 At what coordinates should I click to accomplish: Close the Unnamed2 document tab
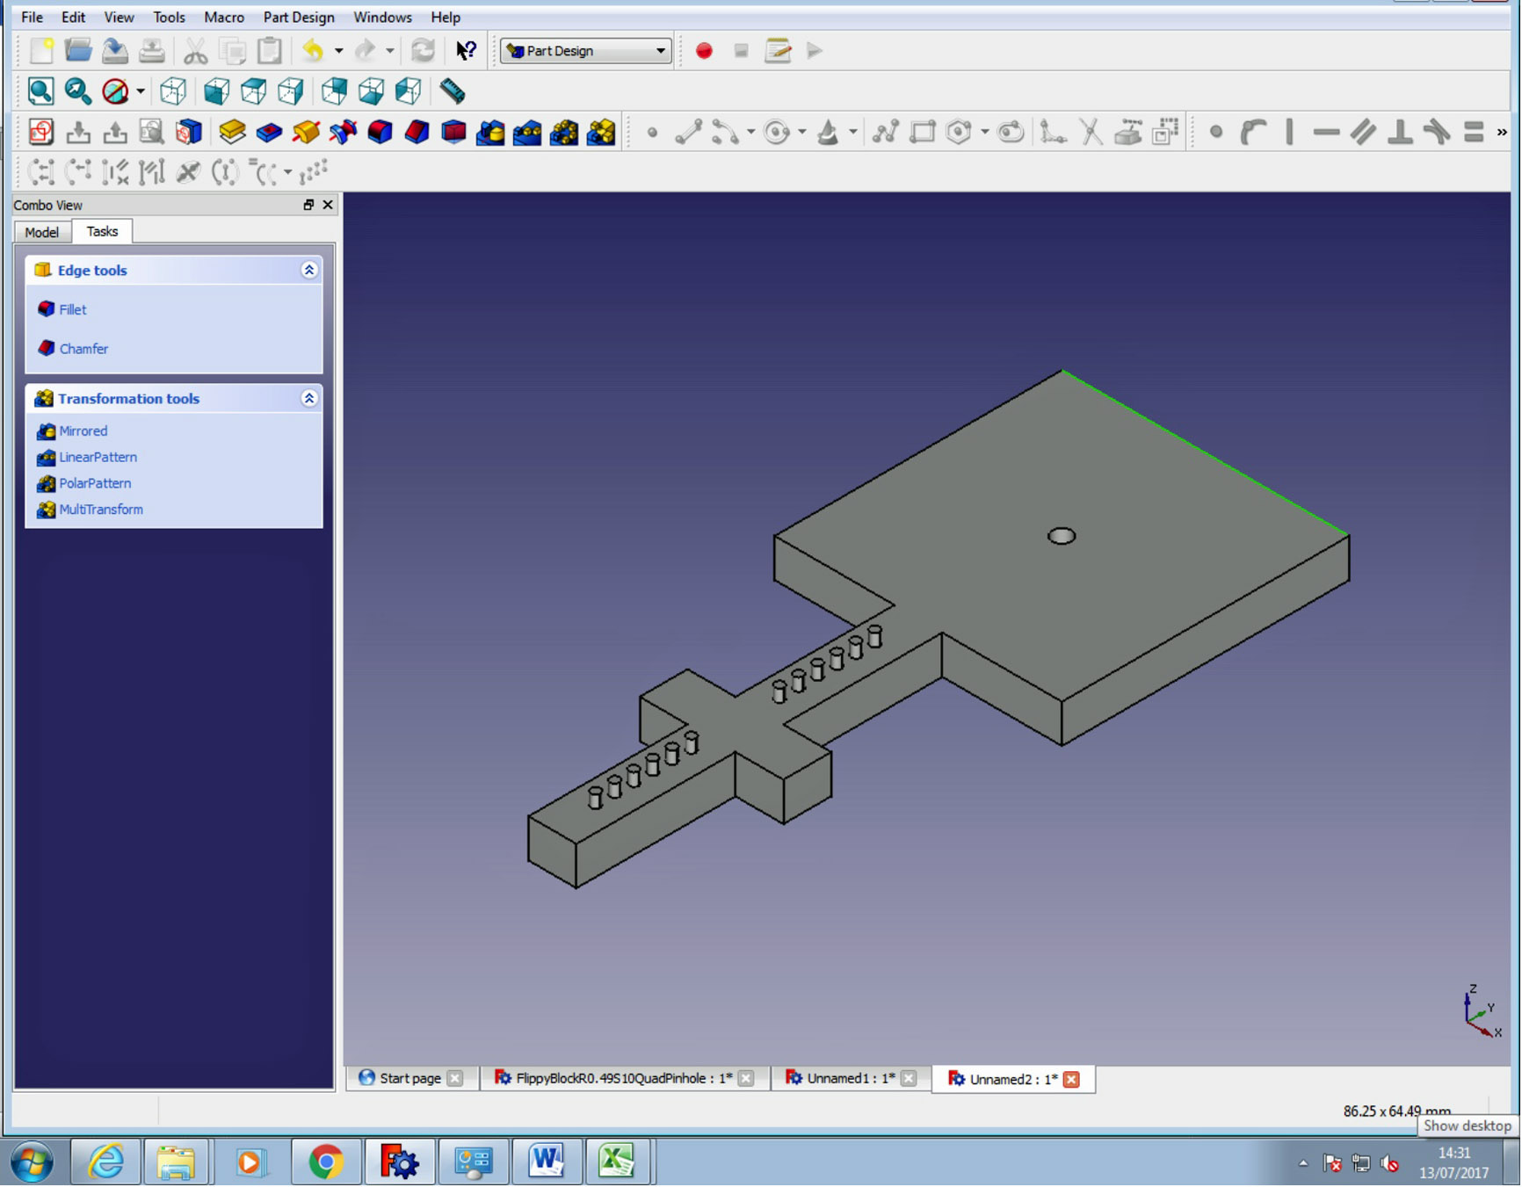coord(1071,1080)
